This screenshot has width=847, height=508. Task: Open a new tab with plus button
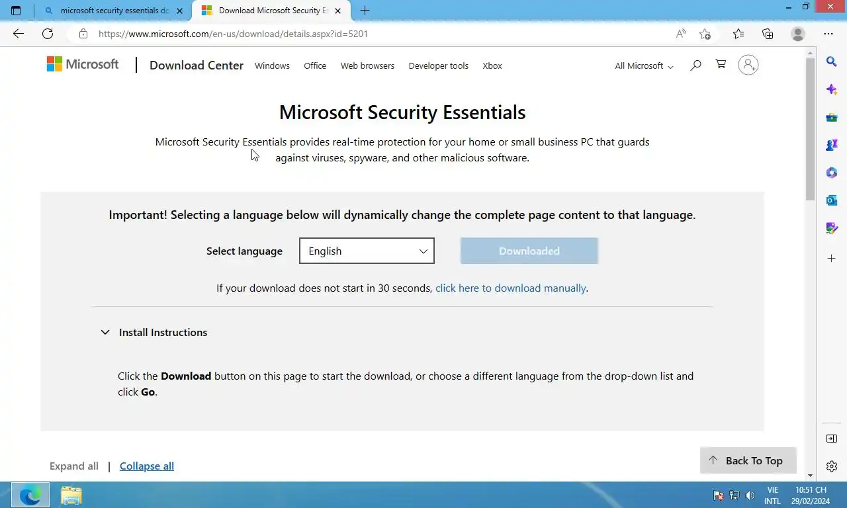(365, 11)
